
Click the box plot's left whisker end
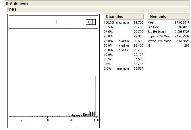pyautogui.click(x=57, y=22)
